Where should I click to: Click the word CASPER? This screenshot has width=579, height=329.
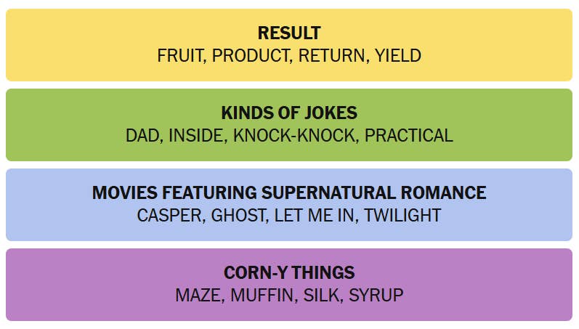pyautogui.click(x=169, y=216)
